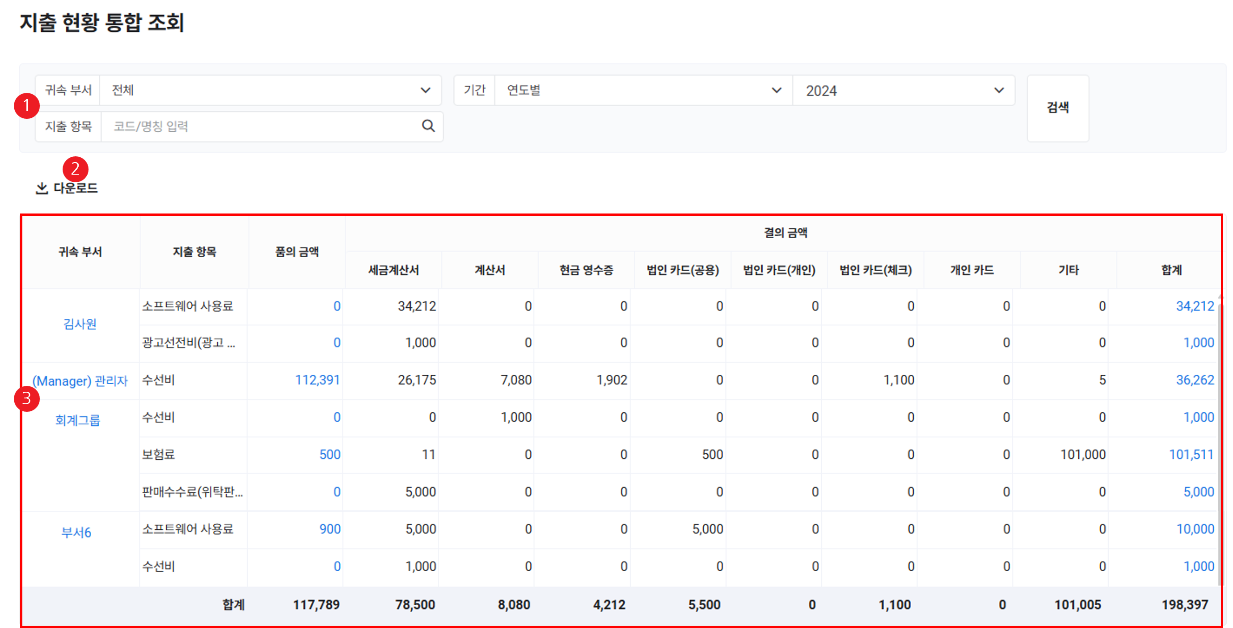Expand the 연도별 period type dropdown
Image resolution: width=1233 pixels, height=628 pixels.
pyautogui.click(x=643, y=90)
